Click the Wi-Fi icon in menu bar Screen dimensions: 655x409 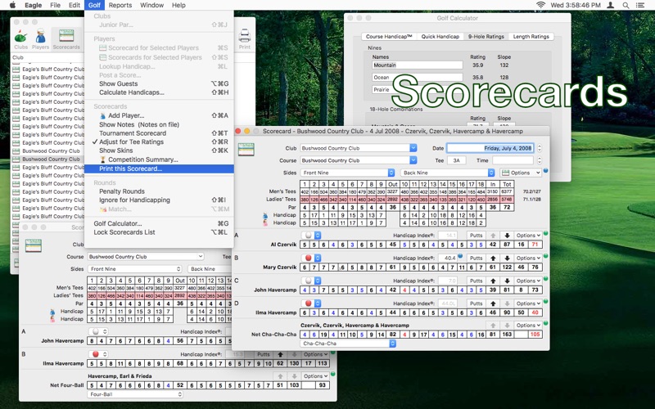click(x=540, y=5)
